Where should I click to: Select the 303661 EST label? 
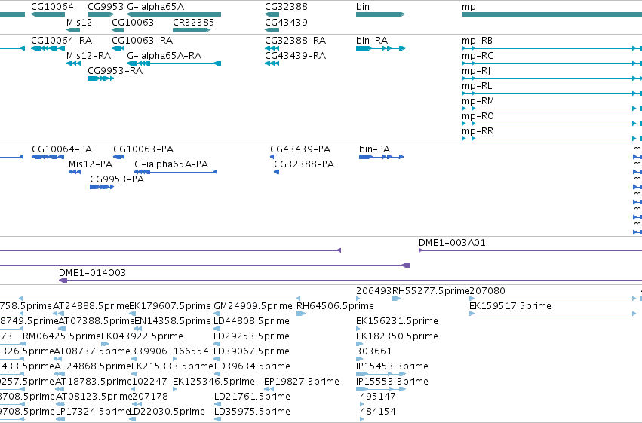point(374,351)
